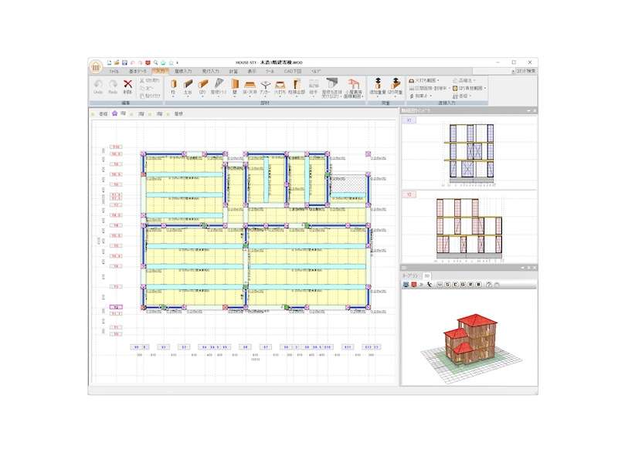618x456 pixels.
Task: Open the 屋根入力 ribbon tab
Action: point(182,71)
